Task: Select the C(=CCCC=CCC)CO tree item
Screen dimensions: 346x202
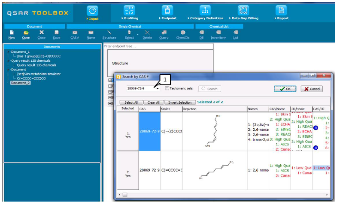Action: 31,78
